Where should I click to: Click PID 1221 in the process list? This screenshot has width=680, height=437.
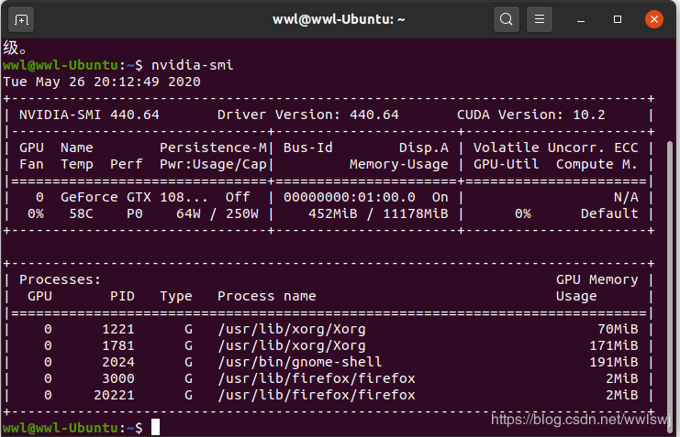[118, 329]
